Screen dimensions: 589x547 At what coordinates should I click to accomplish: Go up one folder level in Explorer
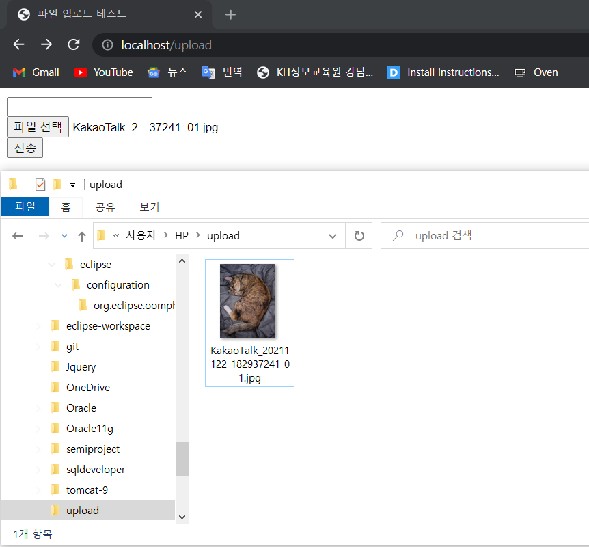[x=82, y=236]
